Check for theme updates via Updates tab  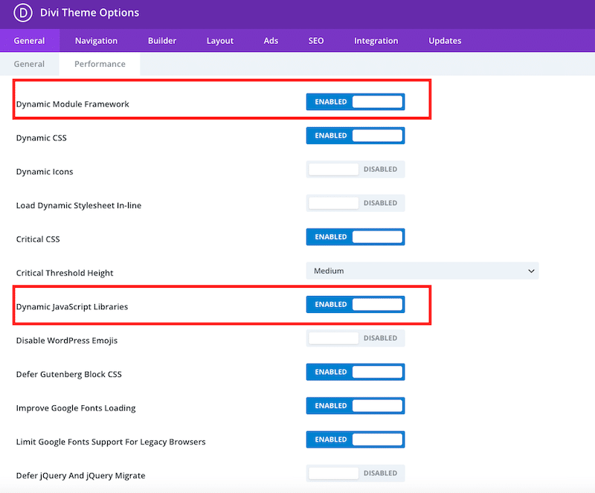[x=444, y=41]
